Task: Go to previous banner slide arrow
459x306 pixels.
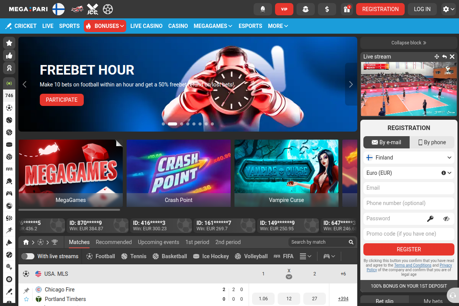Action: (x=24, y=84)
